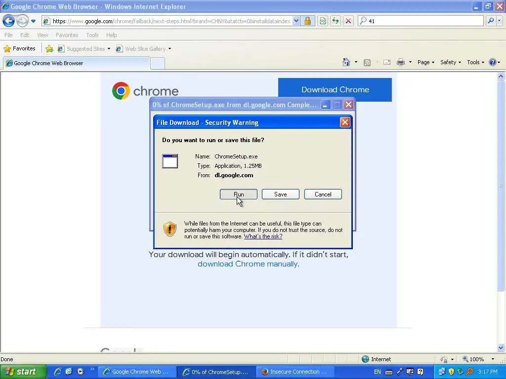Open the Favorites menu in menu bar
Viewport: 506px width, 379px height.
(x=67, y=35)
